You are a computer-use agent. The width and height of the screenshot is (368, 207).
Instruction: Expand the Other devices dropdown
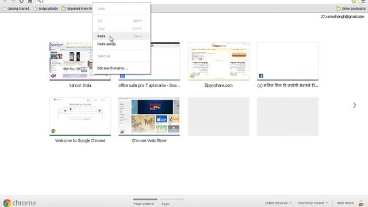[278, 203]
